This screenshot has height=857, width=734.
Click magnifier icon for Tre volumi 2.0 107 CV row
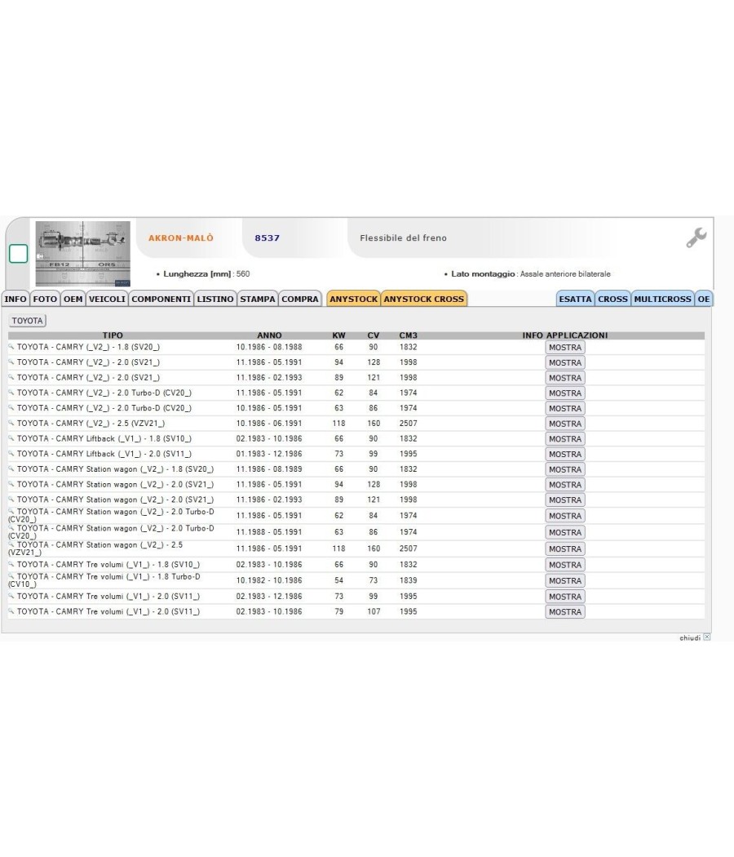pyautogui.click(x=11, y=611)
